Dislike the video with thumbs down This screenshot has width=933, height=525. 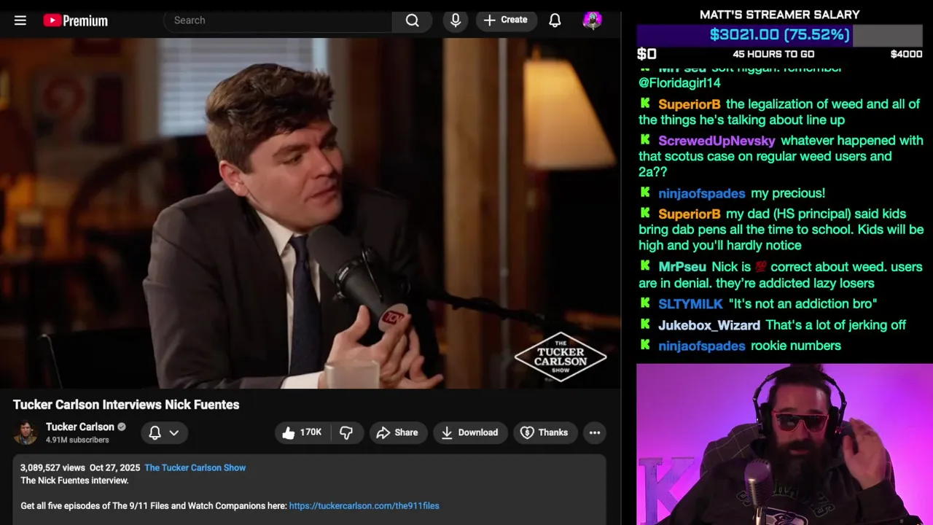coord(346,432)
